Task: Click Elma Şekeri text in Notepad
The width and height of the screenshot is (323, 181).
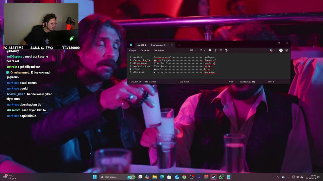Action: tap(161, 66)
